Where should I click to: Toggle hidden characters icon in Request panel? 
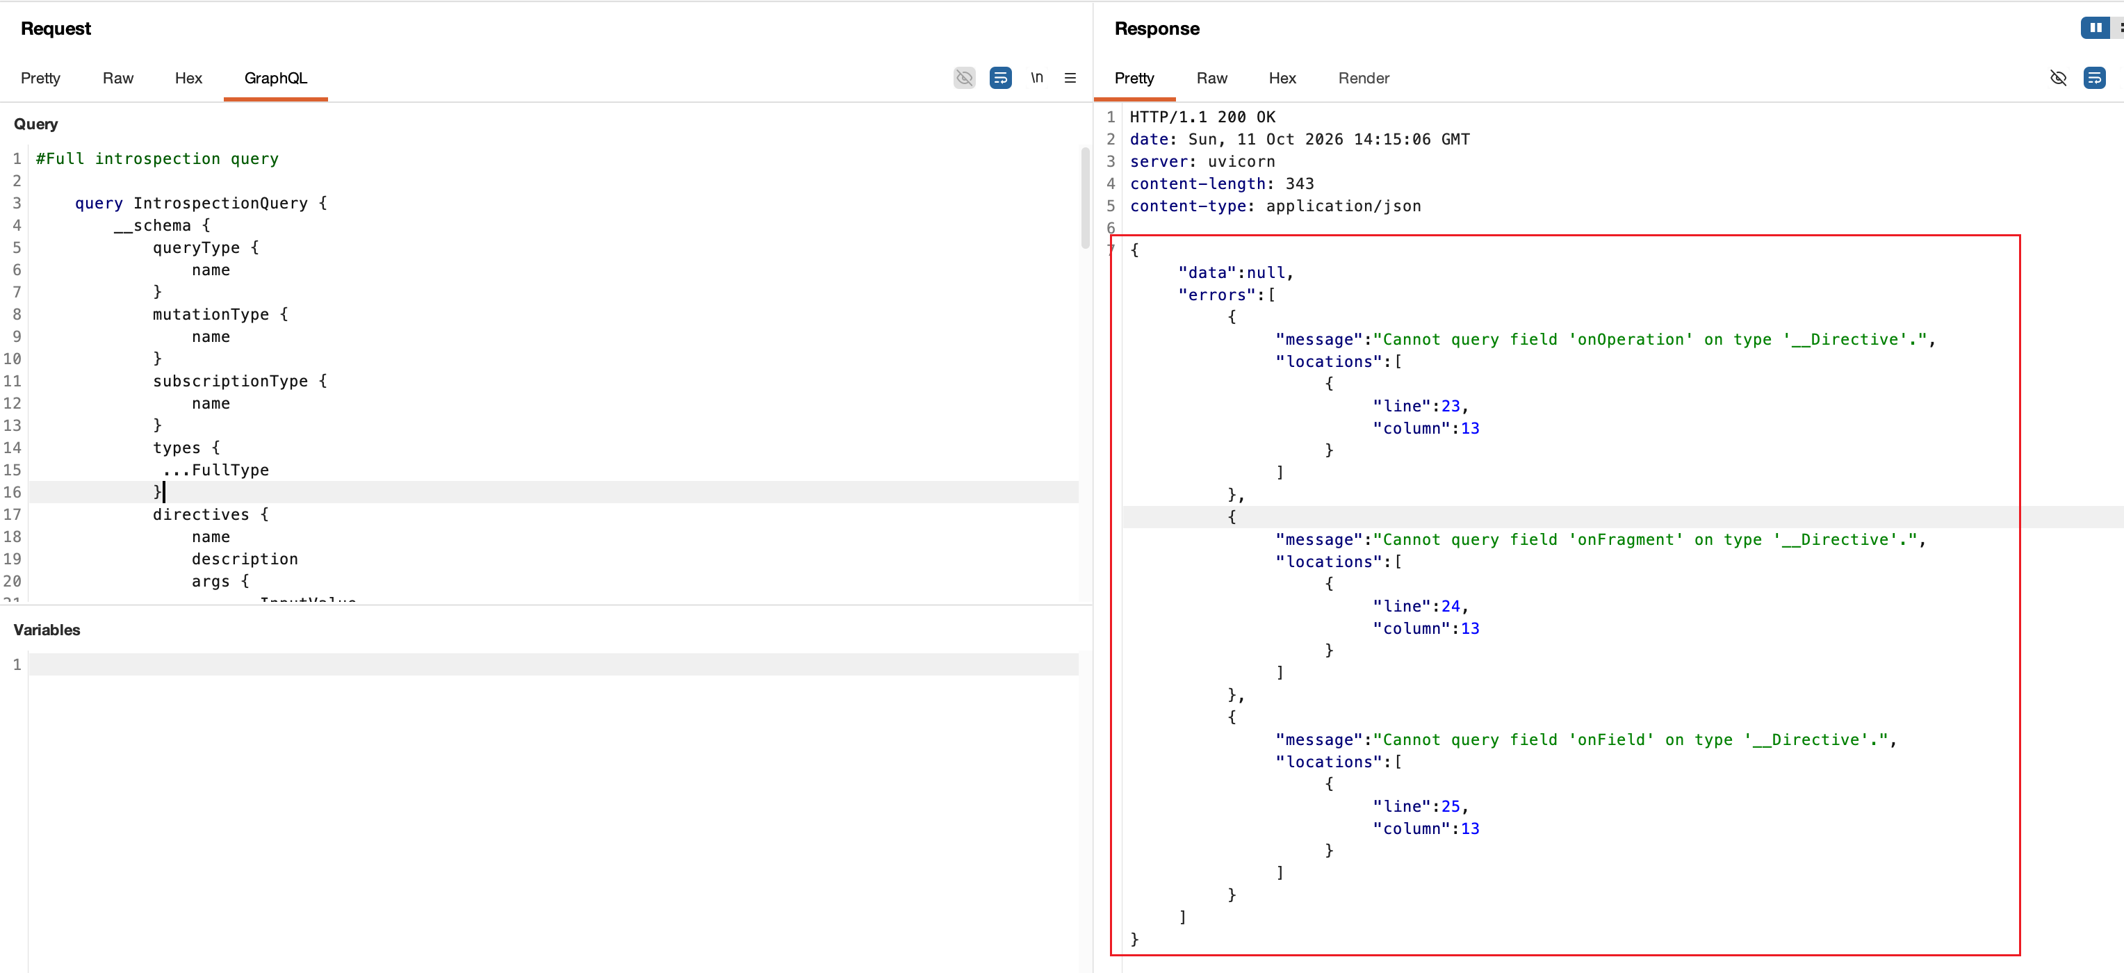coord(964,78)
